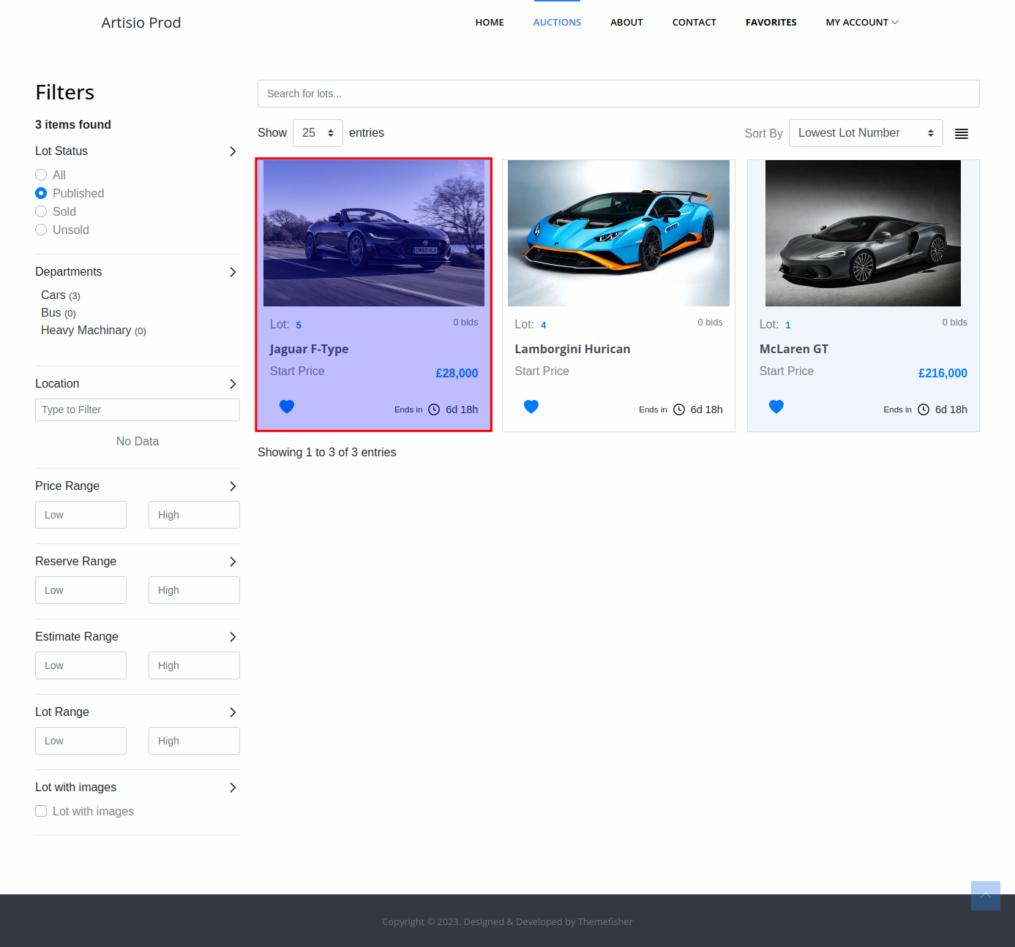Click the scroll-to-top arrow button
This screenshot has height=947, width=1015.
click(986, 896)
